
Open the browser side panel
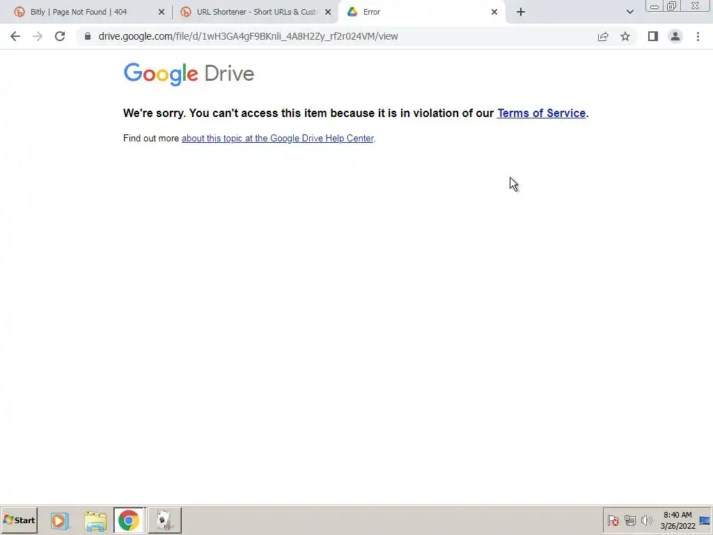pyautogui.click(x=653, y=36)
